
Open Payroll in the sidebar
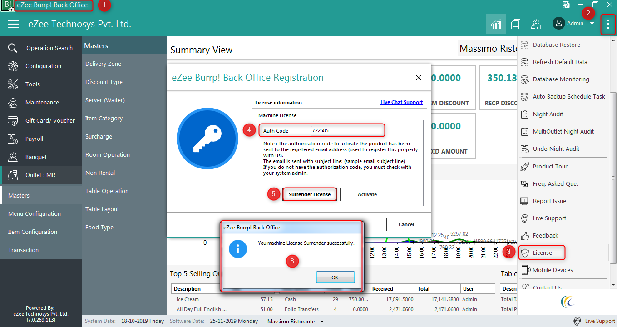tap(41, 139)
